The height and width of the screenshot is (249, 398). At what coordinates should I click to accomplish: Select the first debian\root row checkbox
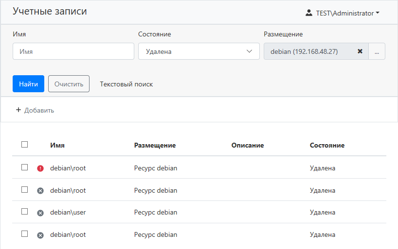point(25,167)
